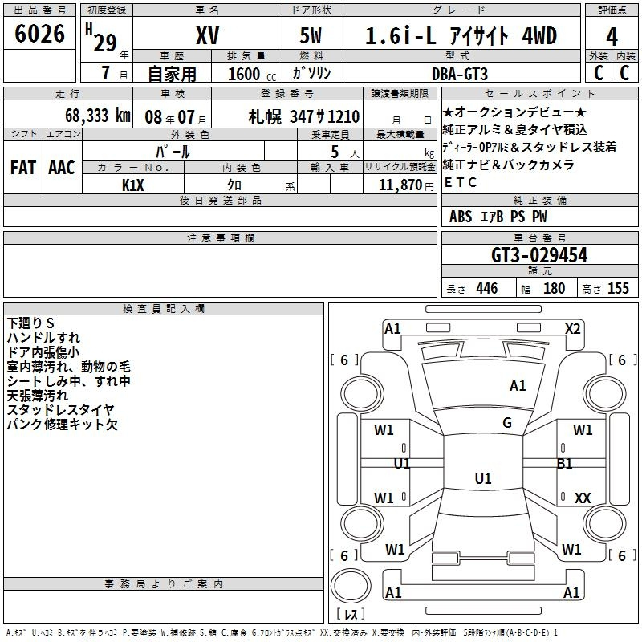Click the color code K1X

tap(132, 184)
